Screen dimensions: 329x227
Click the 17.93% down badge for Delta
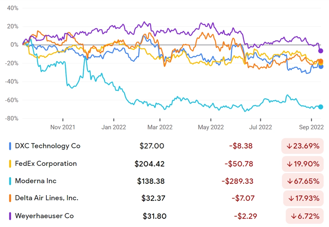303,198
